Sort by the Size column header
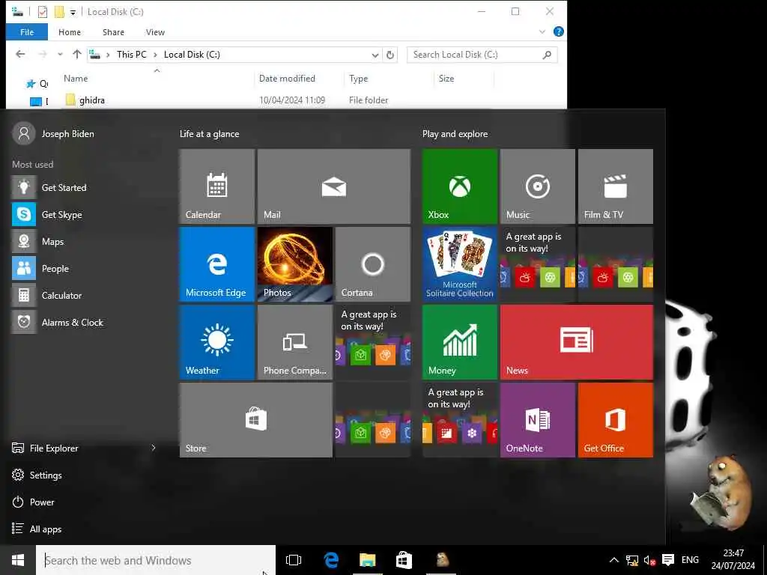767x575 pixels. [446, 78]
